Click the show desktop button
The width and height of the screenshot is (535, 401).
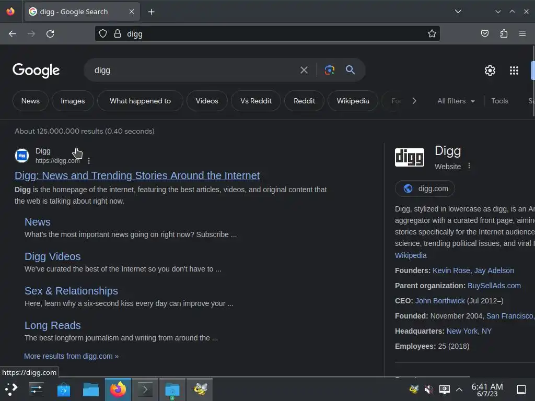pyautogui.click(x=521, y=390)
